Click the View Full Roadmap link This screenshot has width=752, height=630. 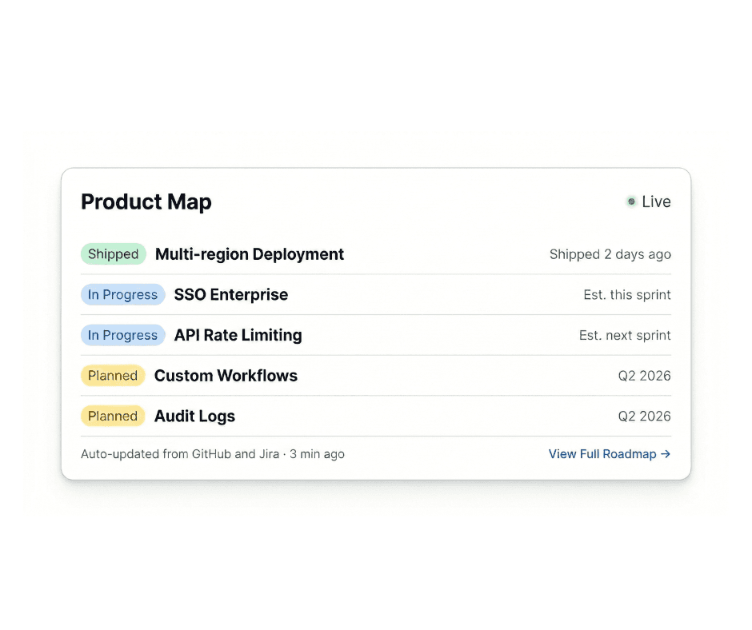[x=604, y=454]
